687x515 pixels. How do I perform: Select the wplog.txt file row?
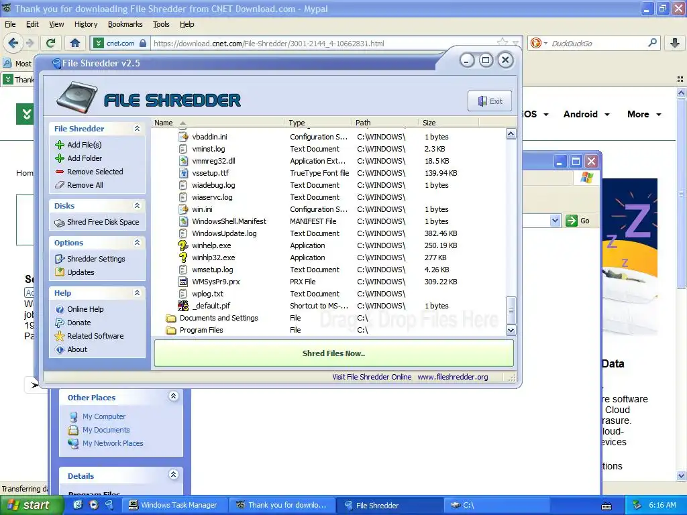pyautogui.click(x=329, y=294)
